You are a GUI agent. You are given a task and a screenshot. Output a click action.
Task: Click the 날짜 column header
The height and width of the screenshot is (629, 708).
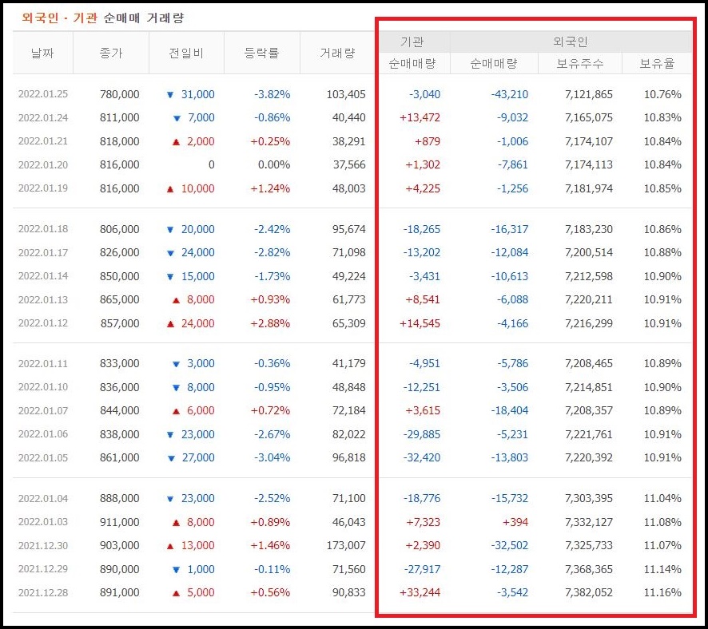click(42, 53)
